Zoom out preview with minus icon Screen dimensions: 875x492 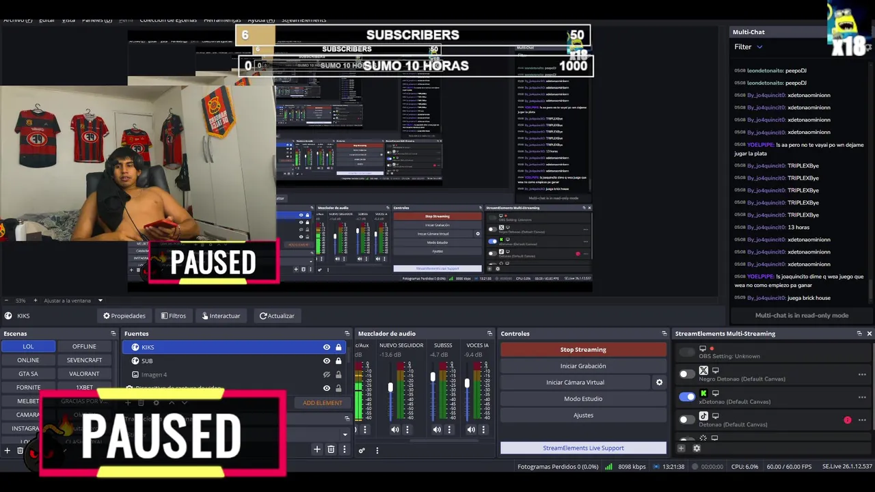click(x=6, y=301)
